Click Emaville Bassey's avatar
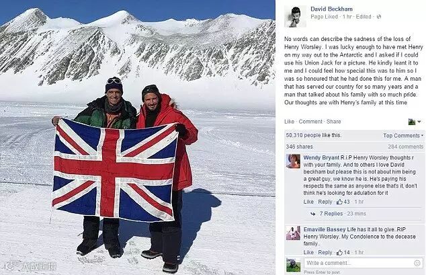Viewport: 426px width, 275px height. (x=293, y=233)
